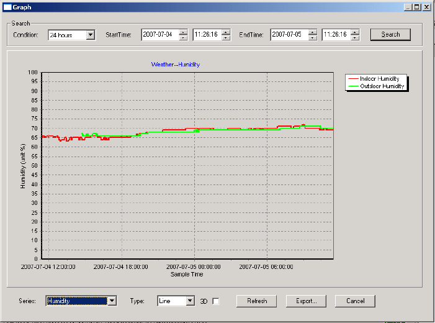Click the x-axis label 2007-07-04 18:00:00
This screenshot has height=323, width=435.
(x=121, y=267)
